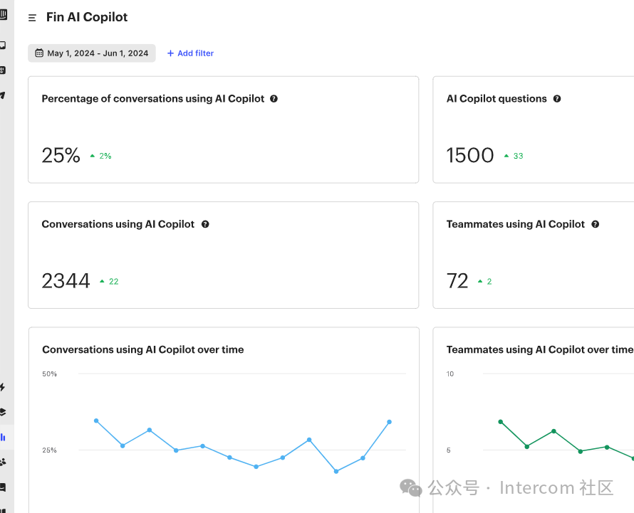The height and width of the screenshot is (513, 634).
Task: Open Fin AI Agent in sidebar
Action: [x=3, y=70]
